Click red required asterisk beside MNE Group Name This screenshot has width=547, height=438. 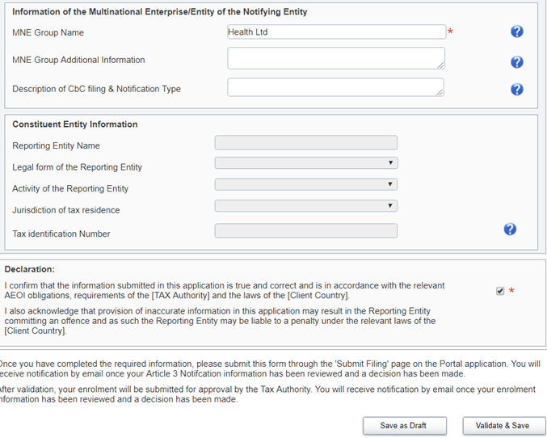pos(451,32)
